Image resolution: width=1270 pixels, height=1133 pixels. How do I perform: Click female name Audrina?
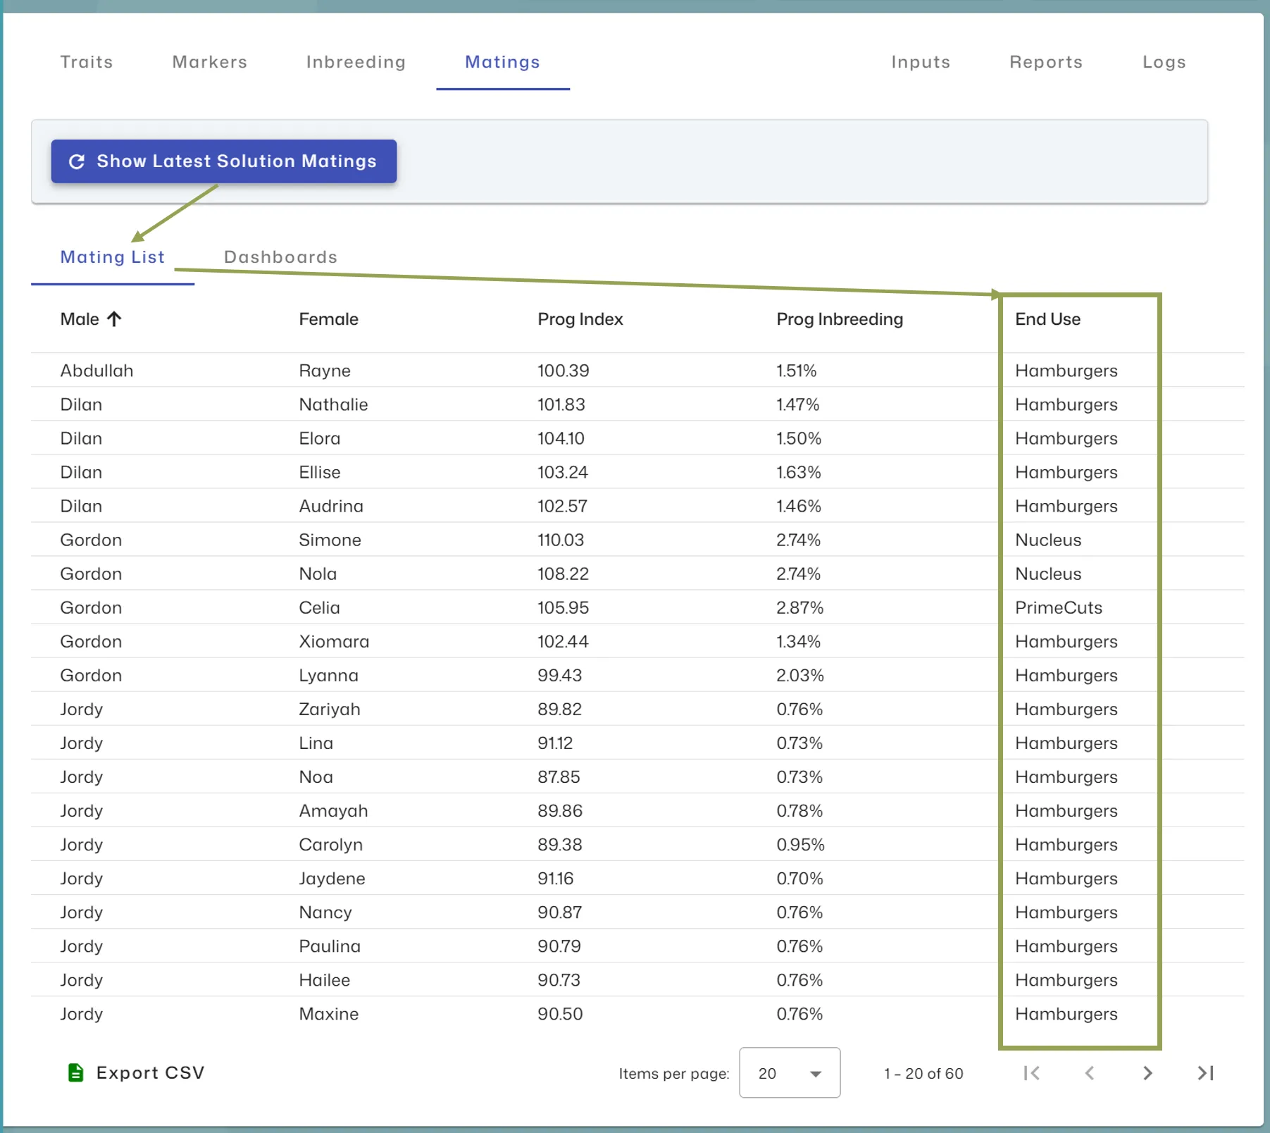(x=330, y=506)
